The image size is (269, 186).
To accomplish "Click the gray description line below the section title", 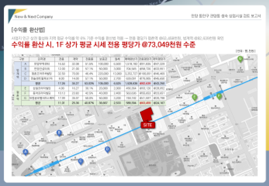I will pyautogui.click(x=117, y=38).
